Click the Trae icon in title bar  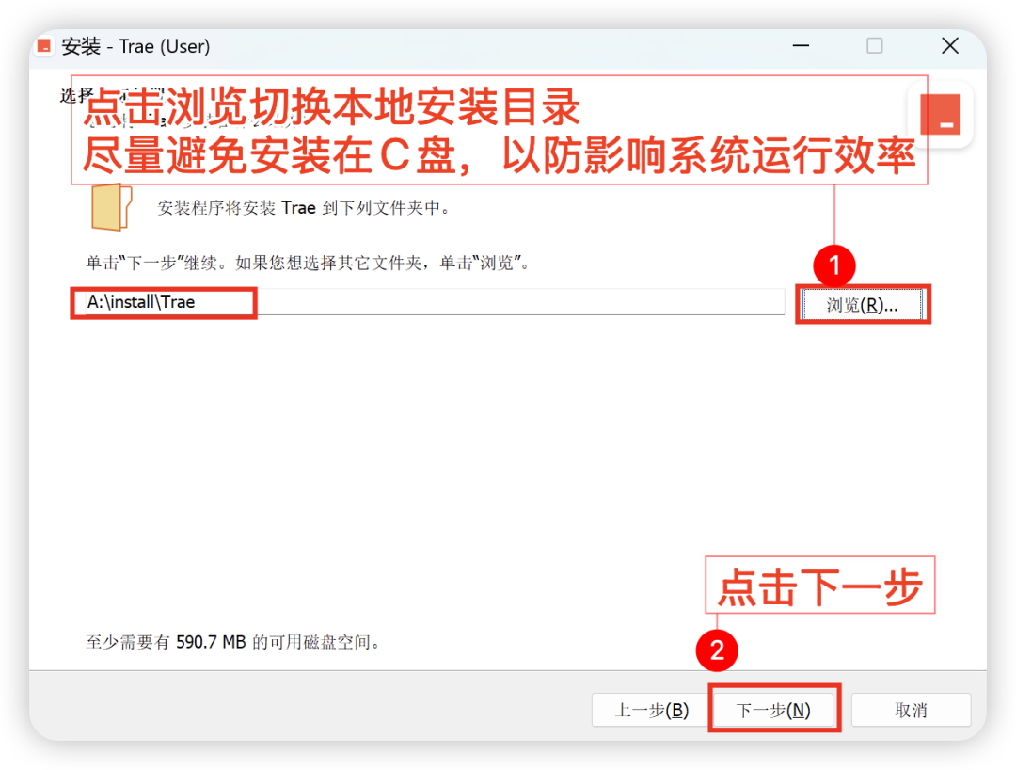(x=44, y=46)
